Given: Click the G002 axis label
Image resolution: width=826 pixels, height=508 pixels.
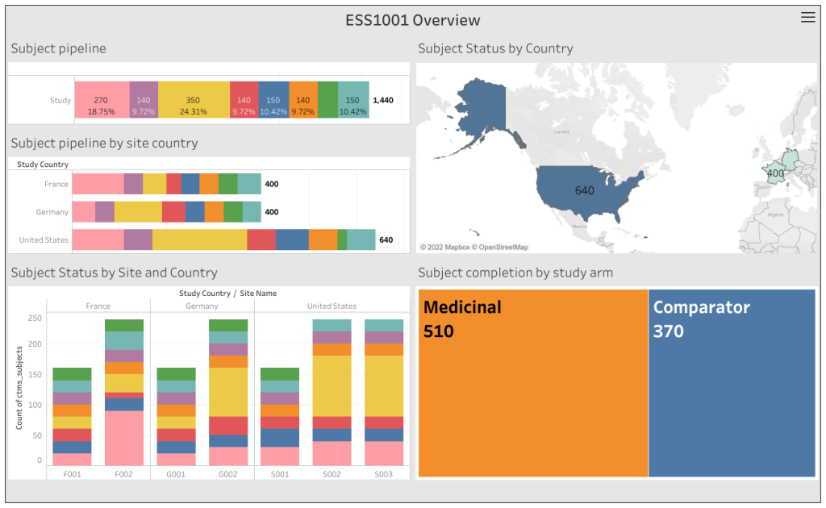Looking at the screenshot, I should click(x=227, y=474).
